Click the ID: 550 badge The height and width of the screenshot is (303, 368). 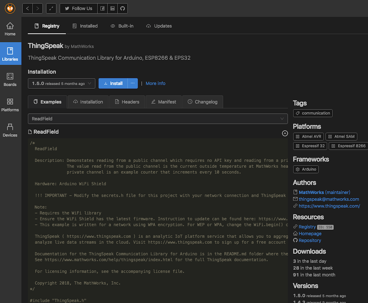pos(325,227)
